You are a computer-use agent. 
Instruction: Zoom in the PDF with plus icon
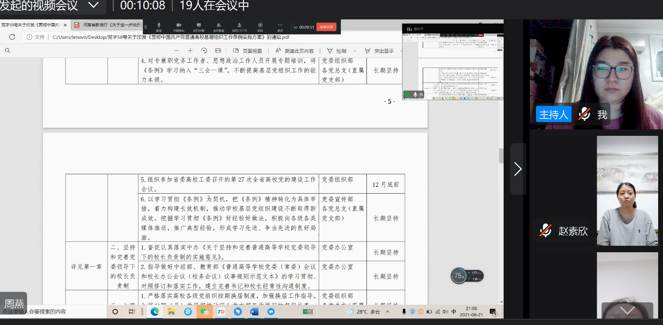point(190,51)
